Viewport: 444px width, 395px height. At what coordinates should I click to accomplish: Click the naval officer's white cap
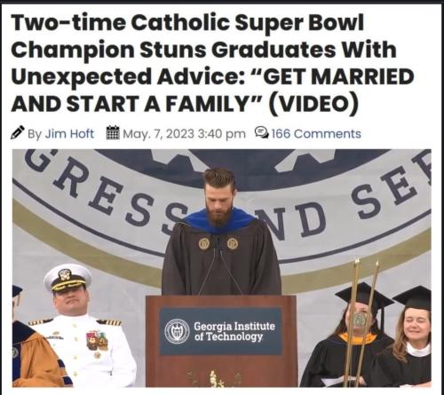coord(67,278)
